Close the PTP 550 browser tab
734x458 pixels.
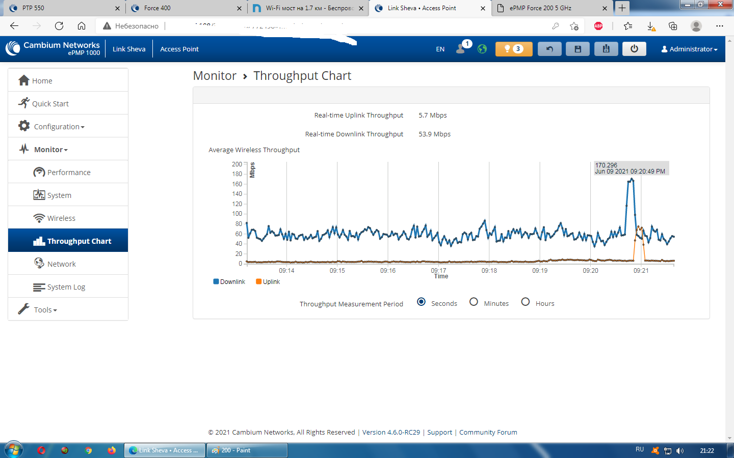click(118, 8)
